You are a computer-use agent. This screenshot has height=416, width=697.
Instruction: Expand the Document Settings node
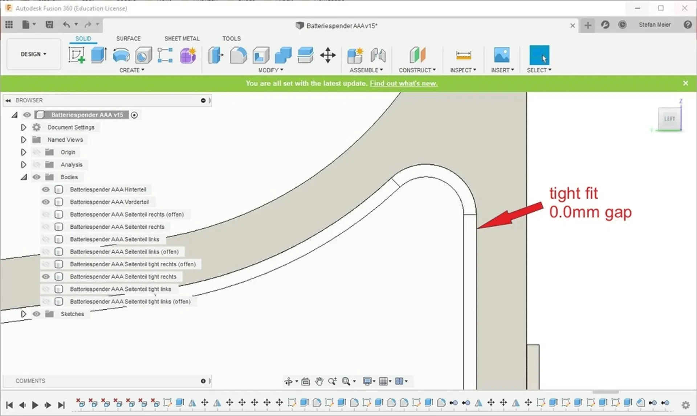(x=24, y=127)
